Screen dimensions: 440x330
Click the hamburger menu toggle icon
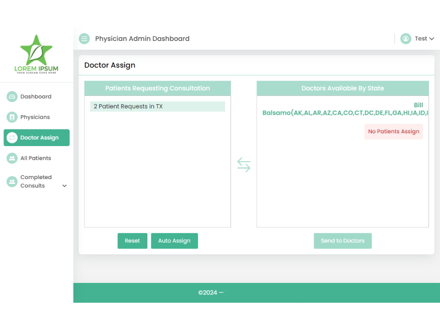coord(84,39)
